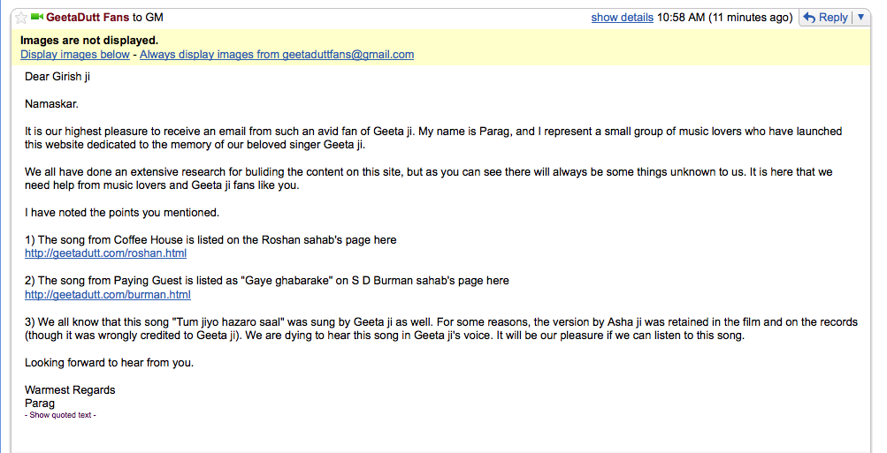Click the 'to GM' recipient text
Image resolution: width=887 pixels, height=453 pixels.
(148, 18)
